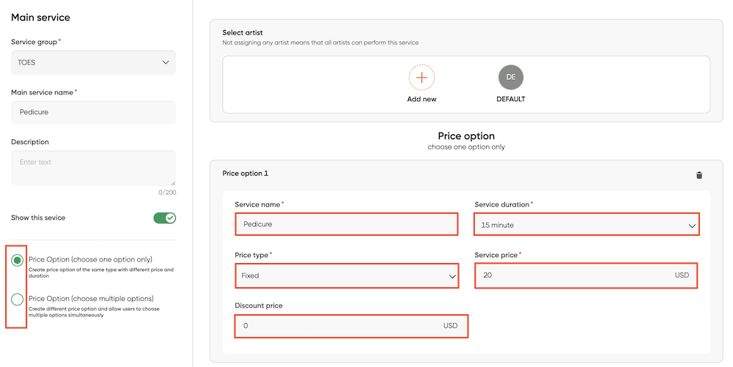Click the Add new artist label
The image size is (733, 367).
[421, 99]
